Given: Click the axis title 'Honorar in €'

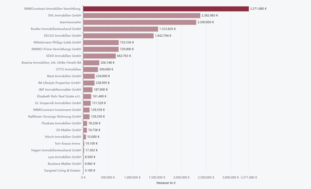Looking at the screenshot, I should pos(166,183).
